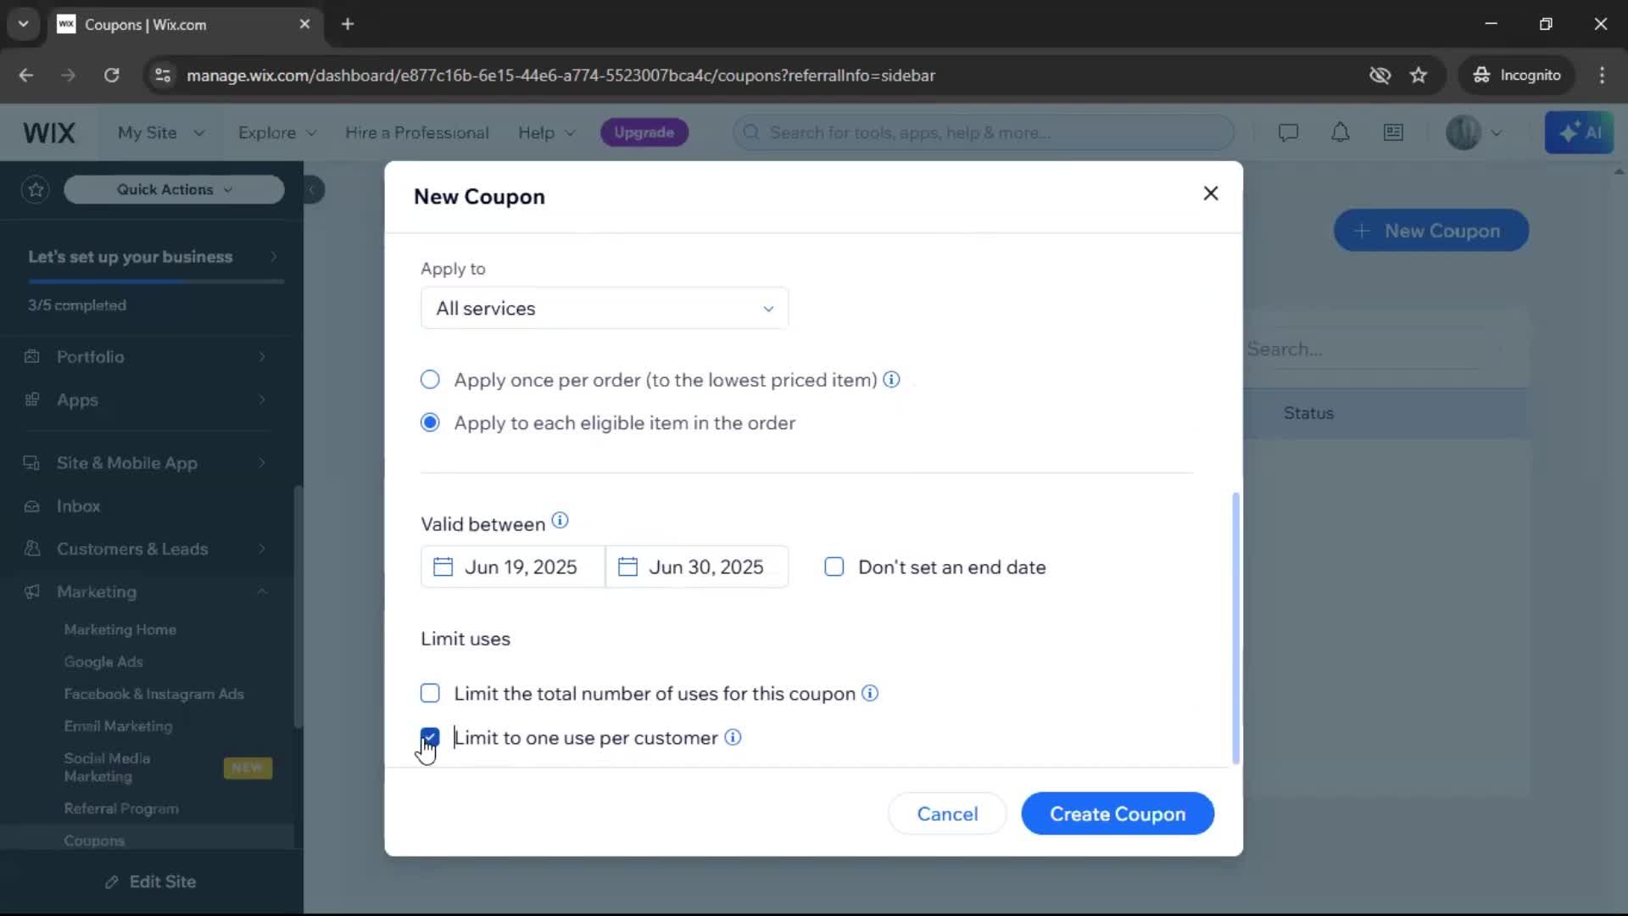The image size is (1628, 916).
Task: Click info icon for one use per customer
Action: click(733, 737)
